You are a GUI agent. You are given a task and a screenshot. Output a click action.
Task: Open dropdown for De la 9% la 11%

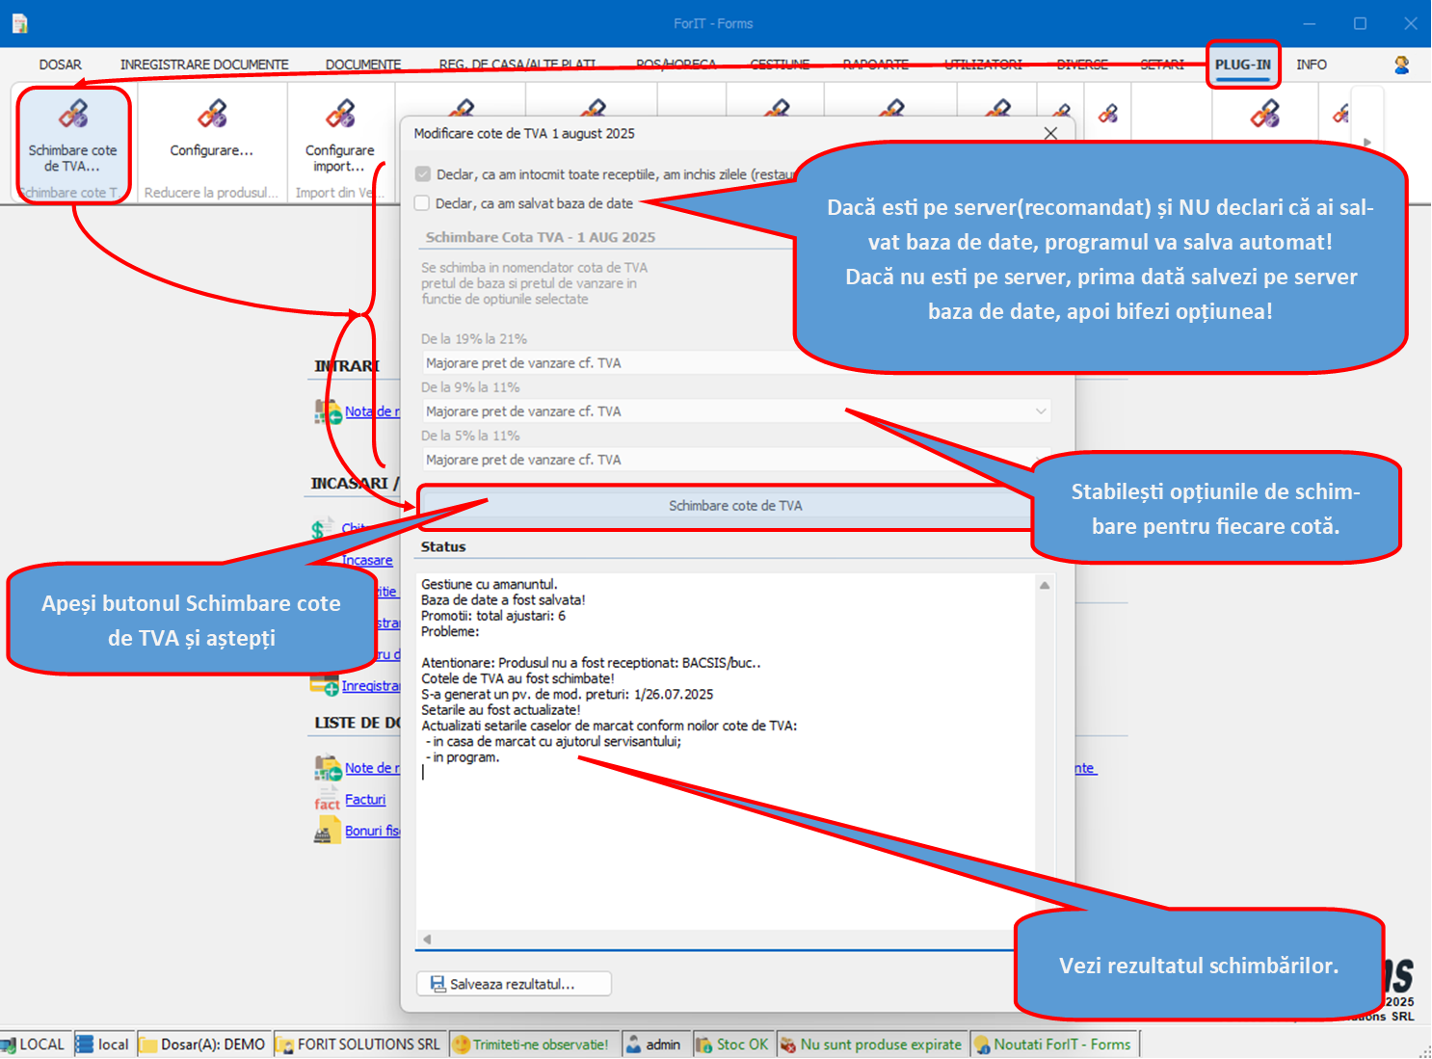(x=1040, y=411)
